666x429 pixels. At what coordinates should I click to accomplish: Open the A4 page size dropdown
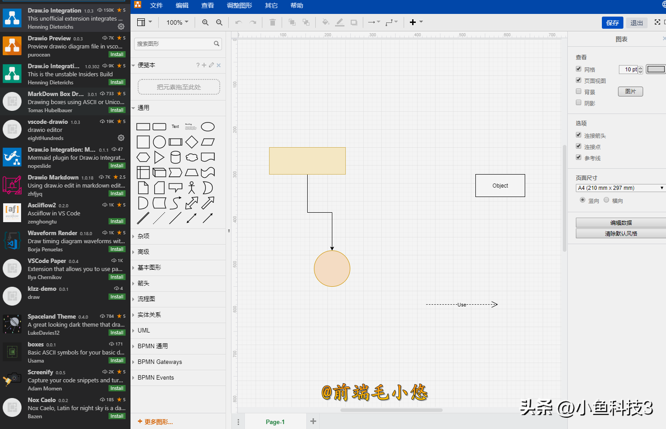[620, 188]
